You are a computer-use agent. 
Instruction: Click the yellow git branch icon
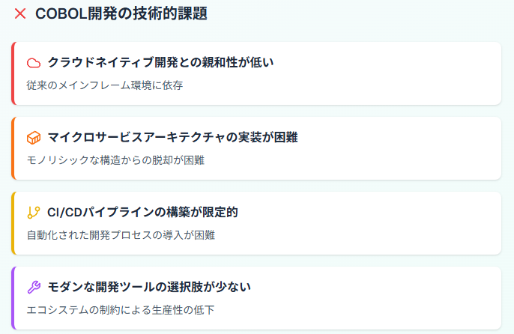tap(34, 213)
